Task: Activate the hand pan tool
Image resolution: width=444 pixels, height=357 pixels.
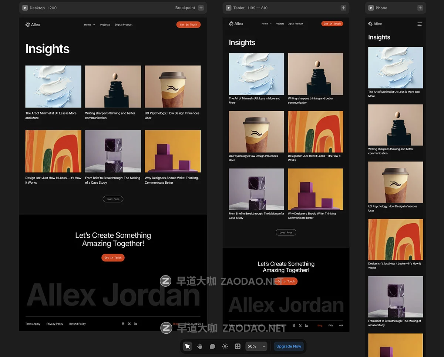Action: 200,346
